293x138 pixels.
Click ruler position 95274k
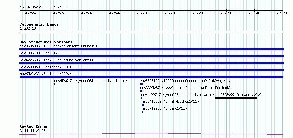click(x=254, y=13)
